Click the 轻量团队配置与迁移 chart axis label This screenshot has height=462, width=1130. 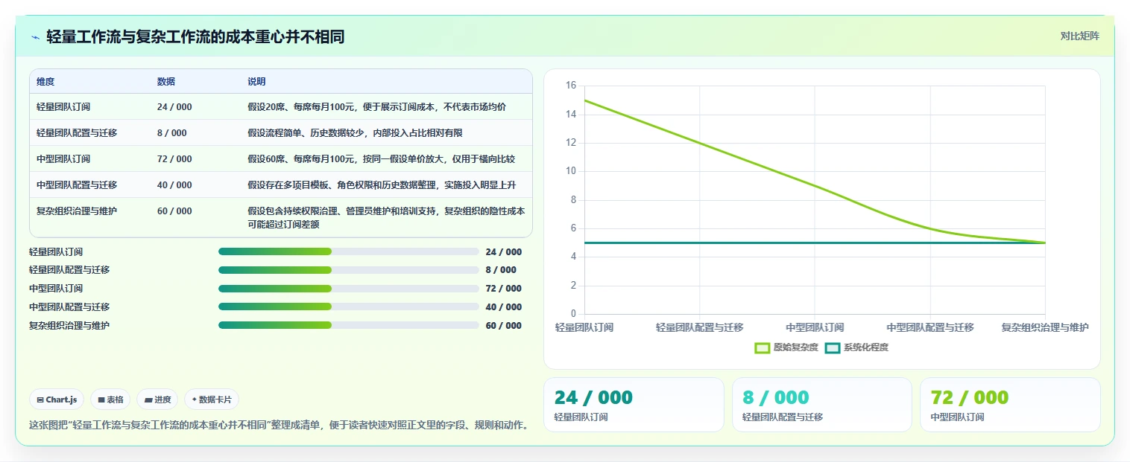[x=699, y=327]
